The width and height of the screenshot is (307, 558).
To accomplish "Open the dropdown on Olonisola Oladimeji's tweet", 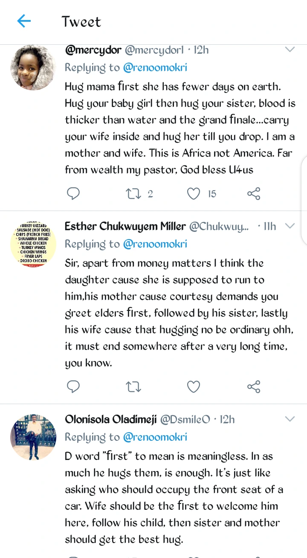I will click(290, 419).
